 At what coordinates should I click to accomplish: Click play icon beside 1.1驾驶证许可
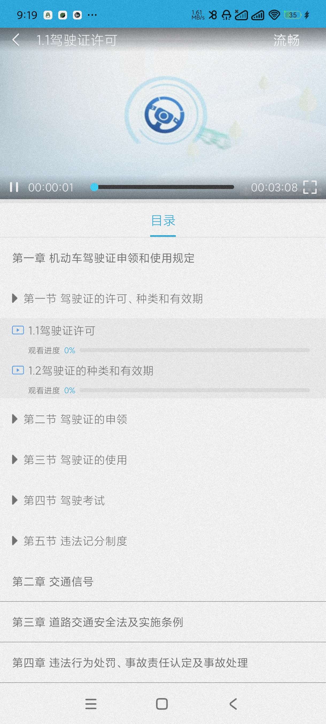(18, 330)
